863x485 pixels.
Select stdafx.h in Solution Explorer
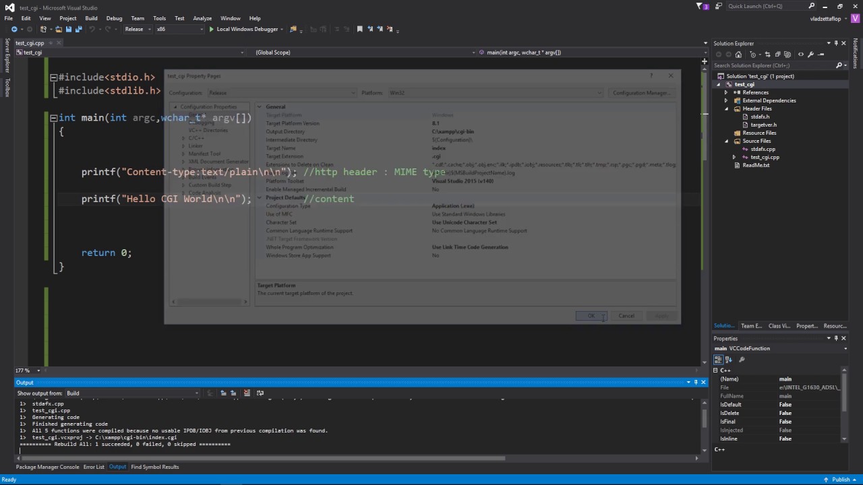point(760,117)
